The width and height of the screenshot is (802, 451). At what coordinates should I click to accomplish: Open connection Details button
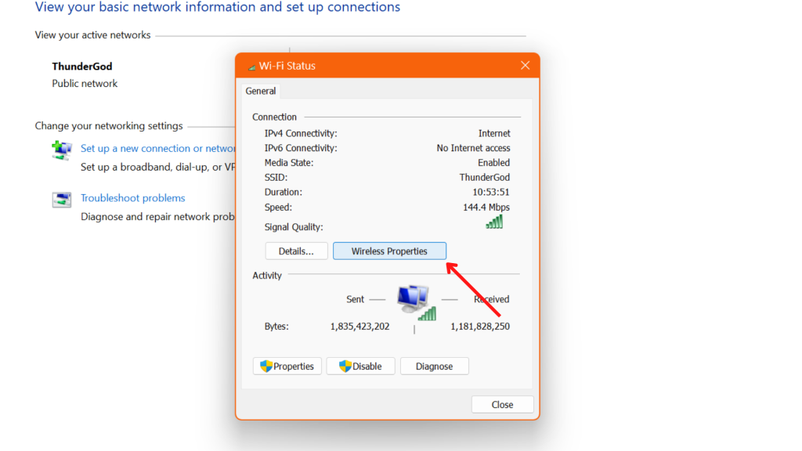pyautogui.click(x=296, y=251)
